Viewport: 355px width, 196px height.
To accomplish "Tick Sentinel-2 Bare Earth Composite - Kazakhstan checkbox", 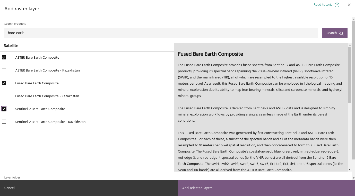I will [x=4, y=122].
